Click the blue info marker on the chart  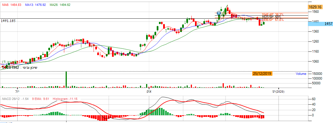click(x=219, y=13)
